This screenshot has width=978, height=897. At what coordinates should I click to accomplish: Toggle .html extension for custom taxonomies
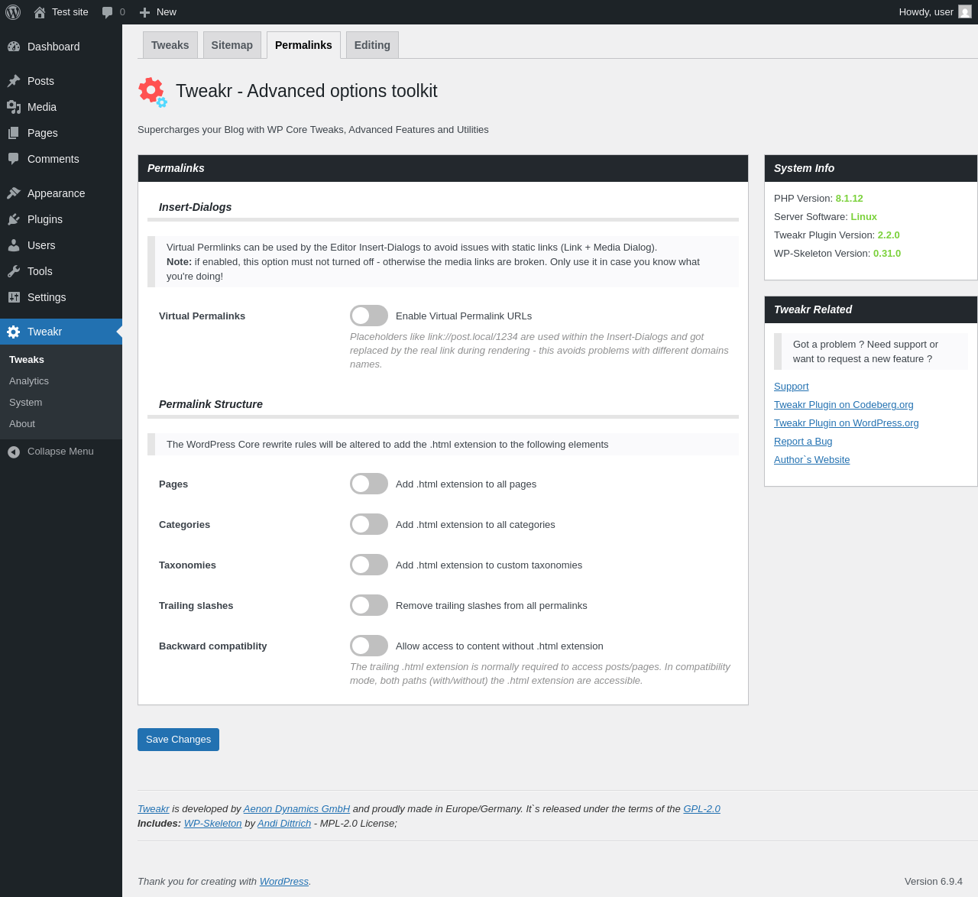click(369, 565)
